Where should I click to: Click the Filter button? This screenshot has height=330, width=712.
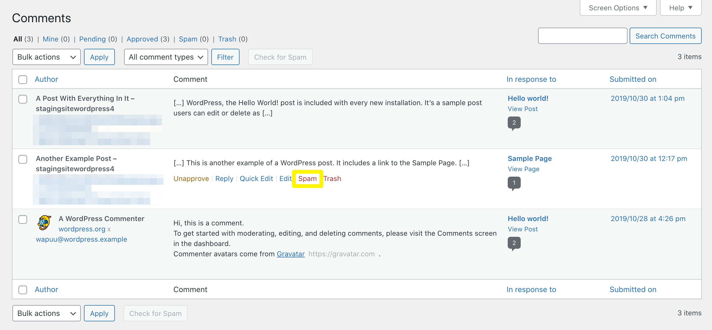(x=225, y=57)
